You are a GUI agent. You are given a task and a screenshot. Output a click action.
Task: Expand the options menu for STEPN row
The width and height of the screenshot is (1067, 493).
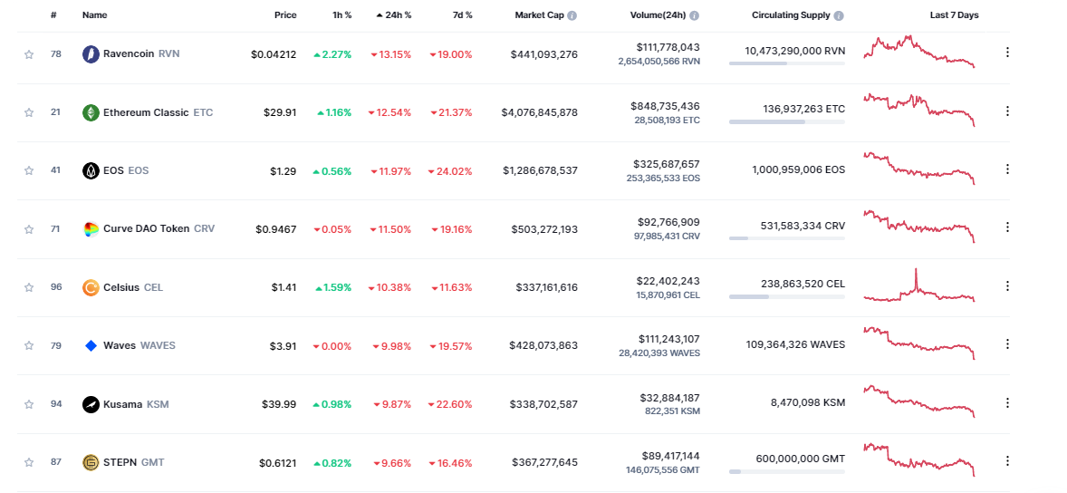(x=1007, y=460)
